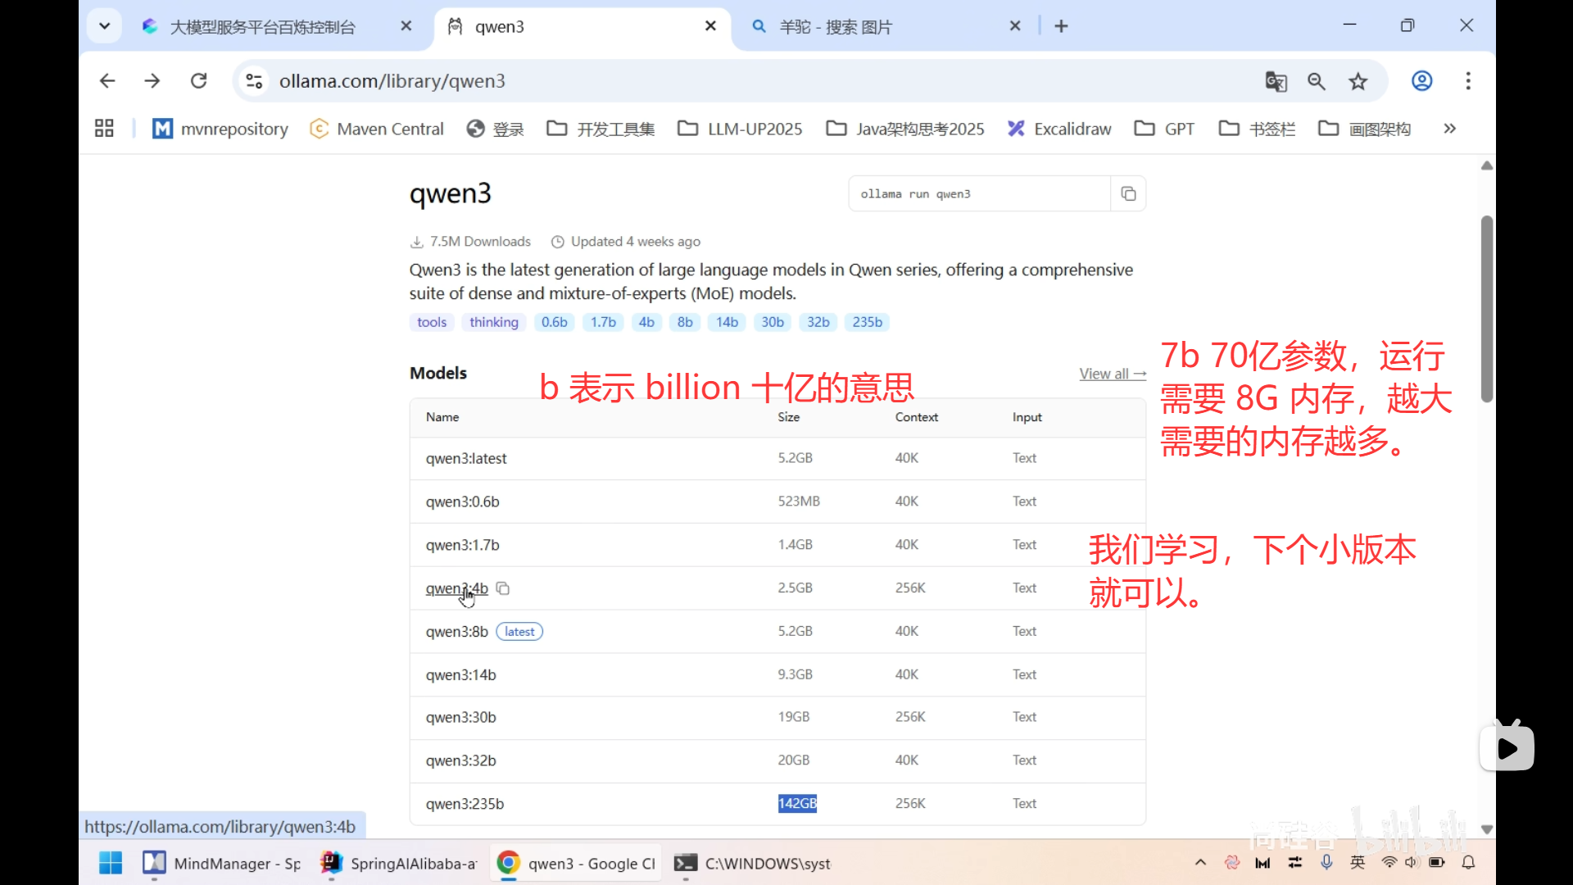Show hidden tray icons with the ^ arrow
Image resolution: width=1573 pixels, height=885 pixels.
[x=1199, y=862]
